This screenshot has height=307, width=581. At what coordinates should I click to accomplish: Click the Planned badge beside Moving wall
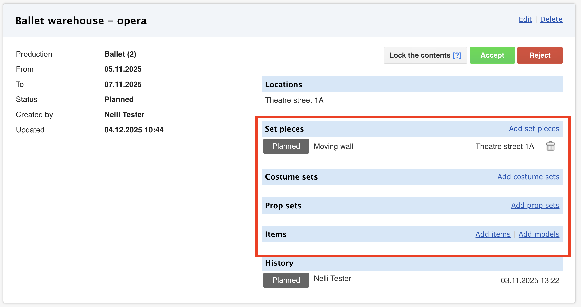pyautogui.click(x=286, y=146)
